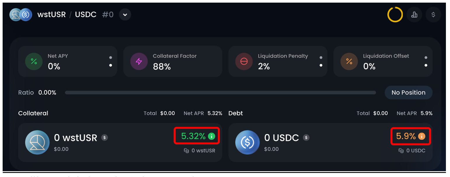
Task: Click the green 5.32% info icon
Action: [x=212, y=136]
